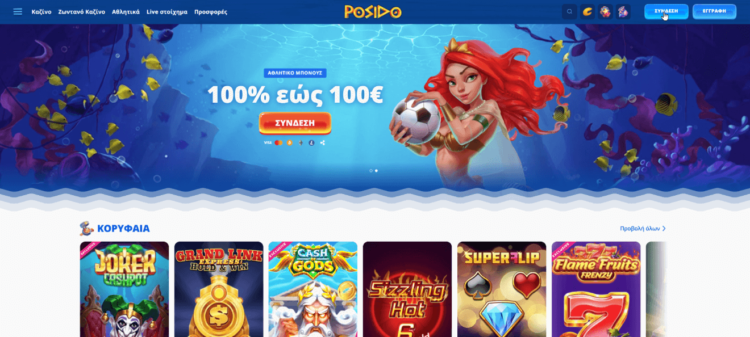Open Live στοίχημα page
This screenshot has height=337, width=750.
[167, 12]
